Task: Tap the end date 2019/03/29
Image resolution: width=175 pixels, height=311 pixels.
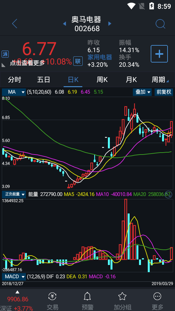Action: click(162, 284)
